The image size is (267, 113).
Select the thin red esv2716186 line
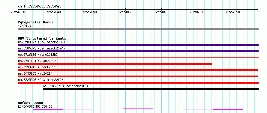(138, 58)
